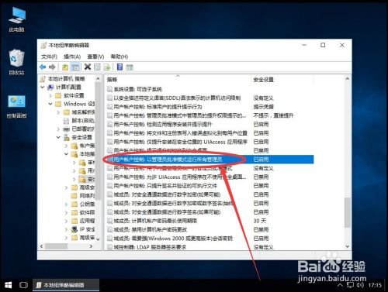The height and width of the screenshot is (292, 388).
Task: Collapse the 计算机配置 tree node
Action: click(x=43, y=87)
